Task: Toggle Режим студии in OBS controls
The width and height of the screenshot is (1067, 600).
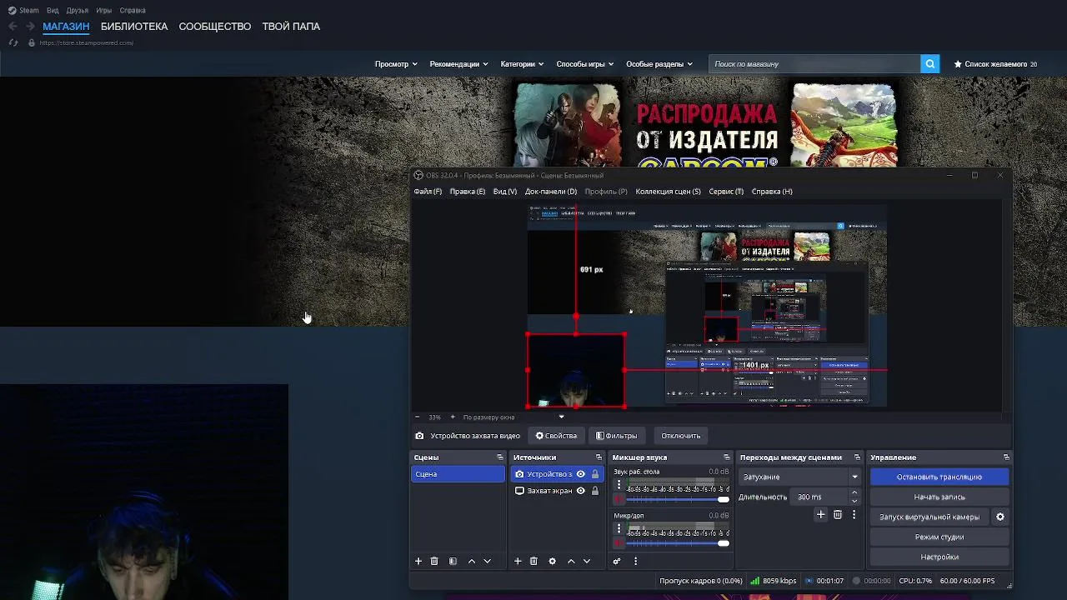Action: click(939, 537)
